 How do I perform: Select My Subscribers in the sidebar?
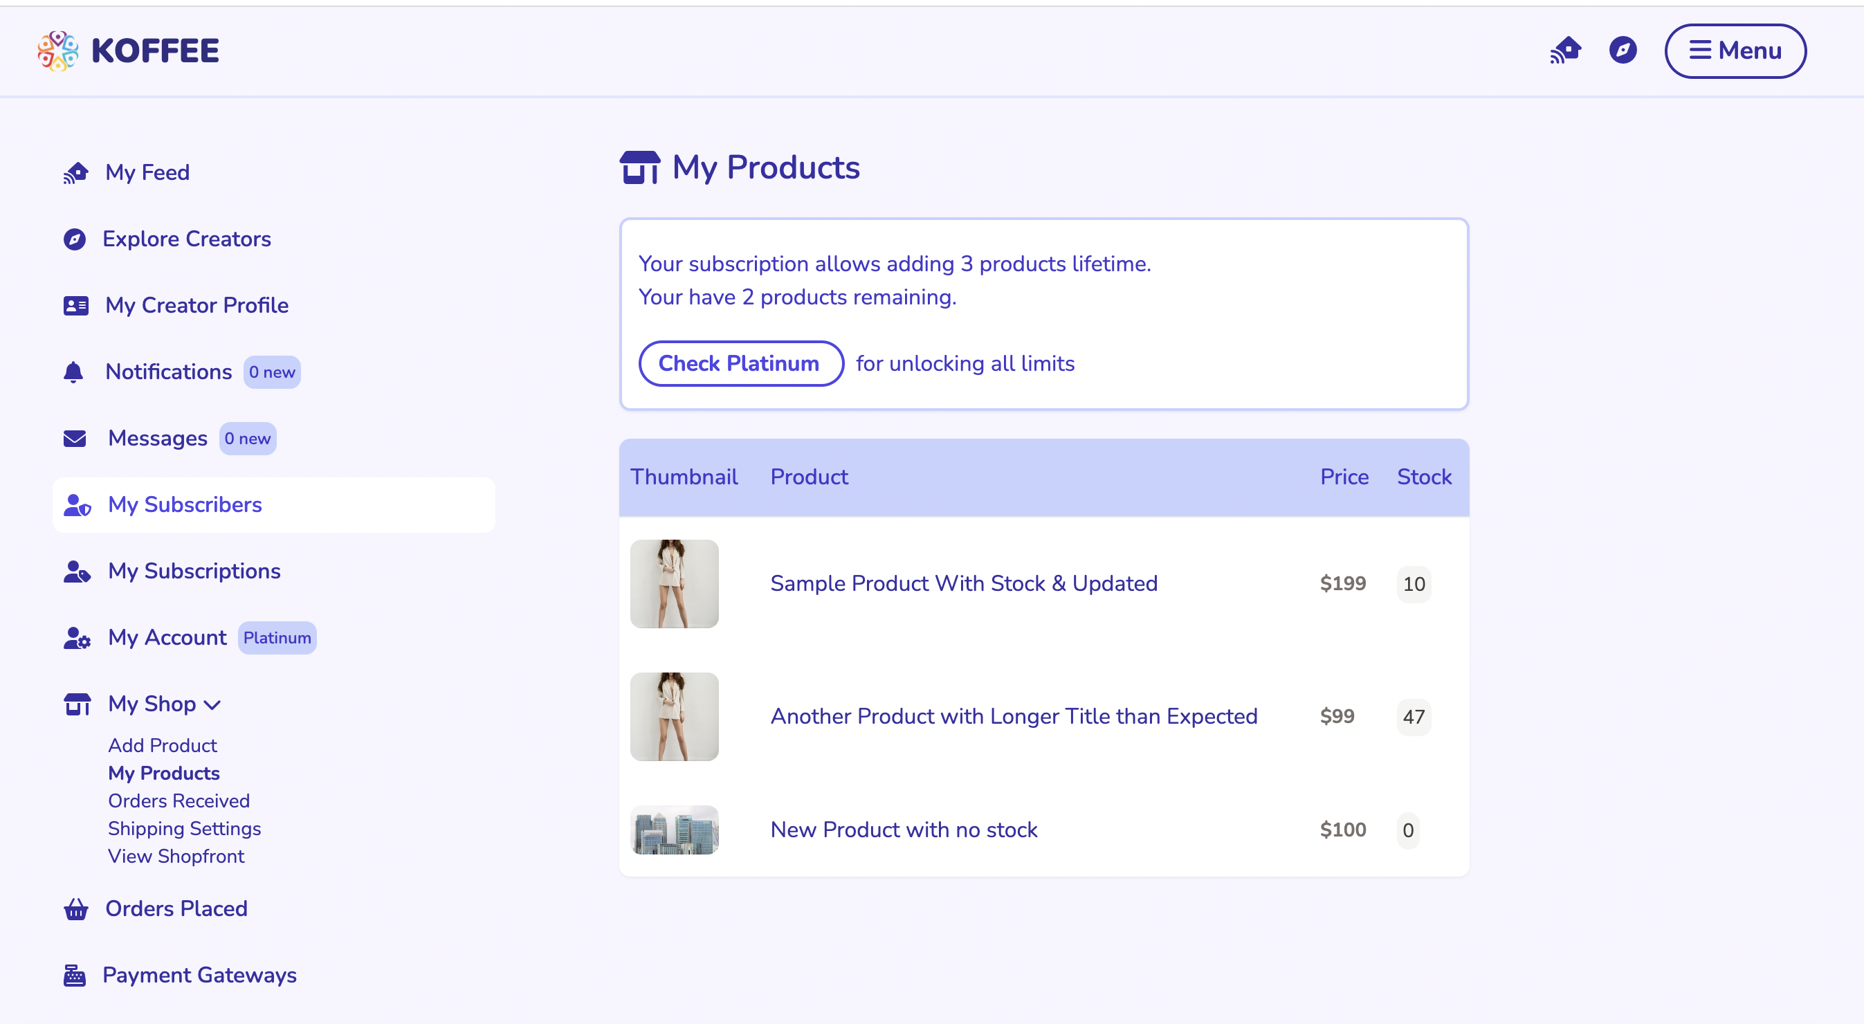tap(185, 504)
